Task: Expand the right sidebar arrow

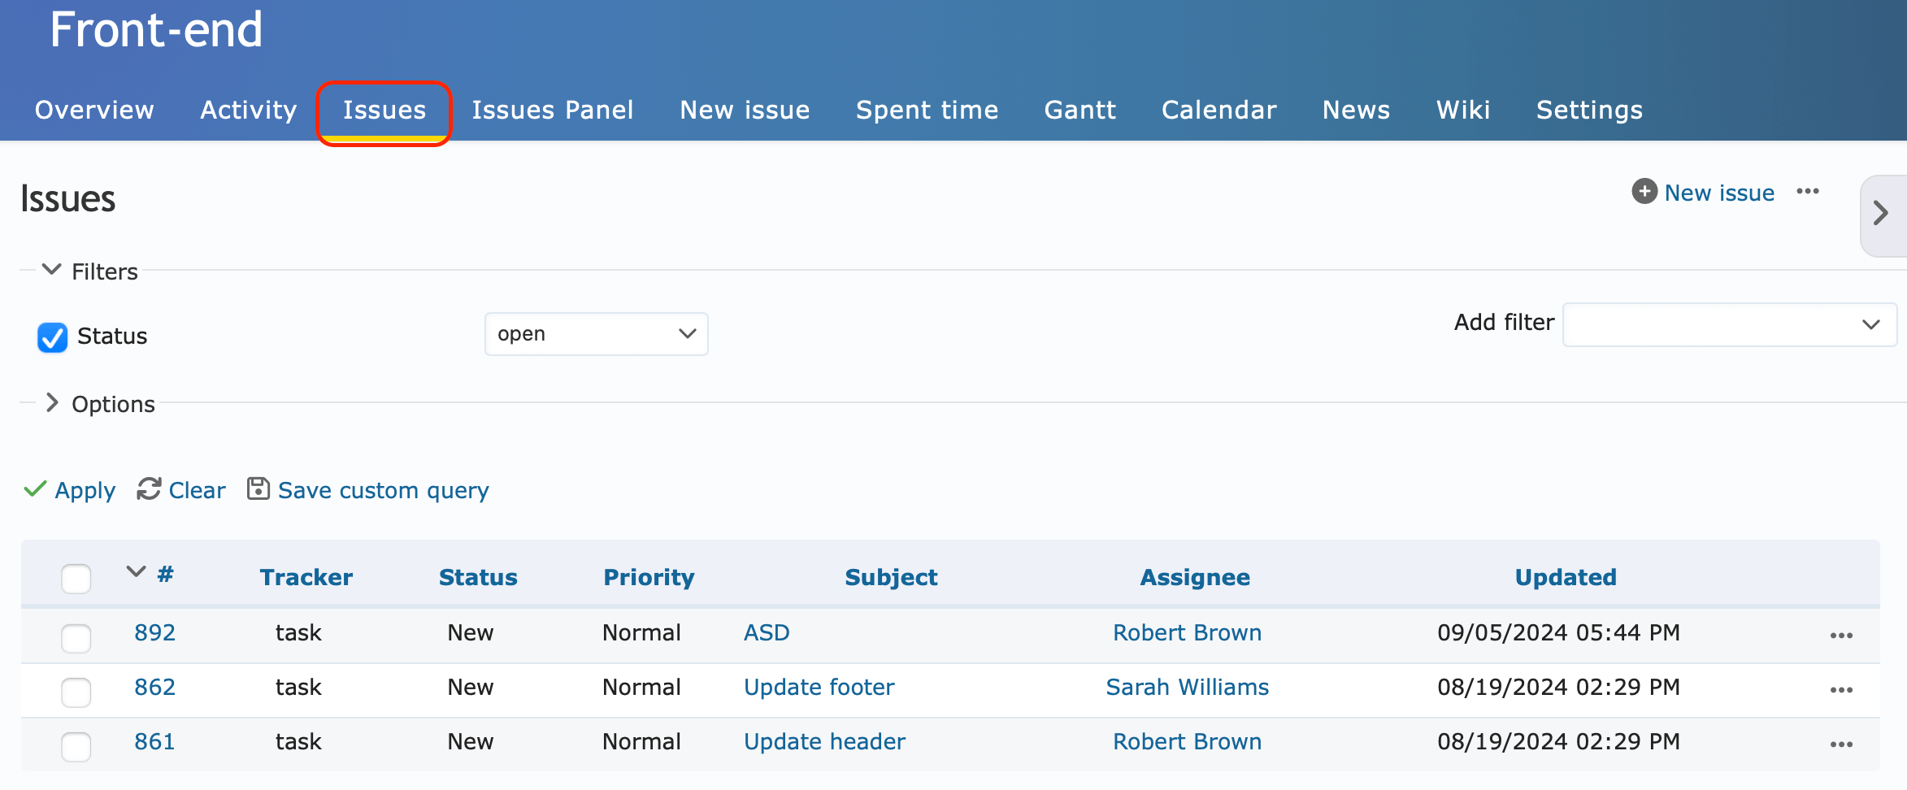Action: tap(1881, 213)
